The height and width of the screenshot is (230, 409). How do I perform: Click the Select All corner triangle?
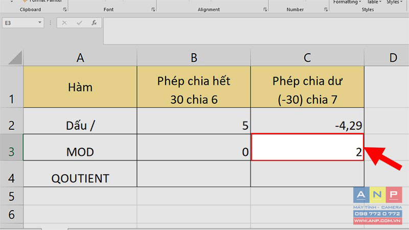[12, 58]
